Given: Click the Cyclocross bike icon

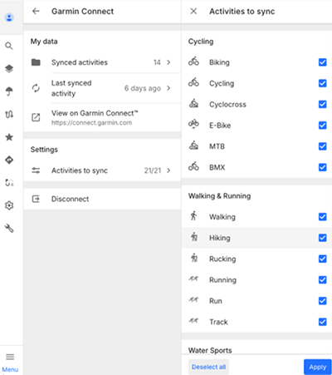Looking at the screenshot, I should [x=193, y=104].
